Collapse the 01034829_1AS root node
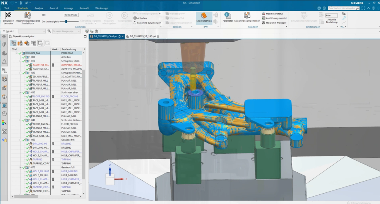 pos(17,53)
